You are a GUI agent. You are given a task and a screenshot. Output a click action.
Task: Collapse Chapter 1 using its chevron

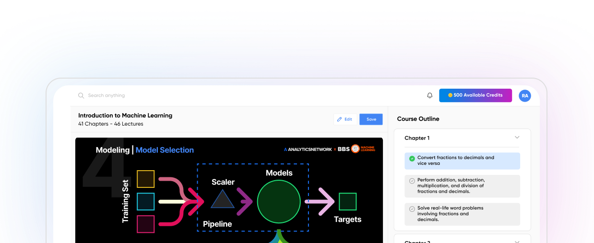[x=517, y=138]
